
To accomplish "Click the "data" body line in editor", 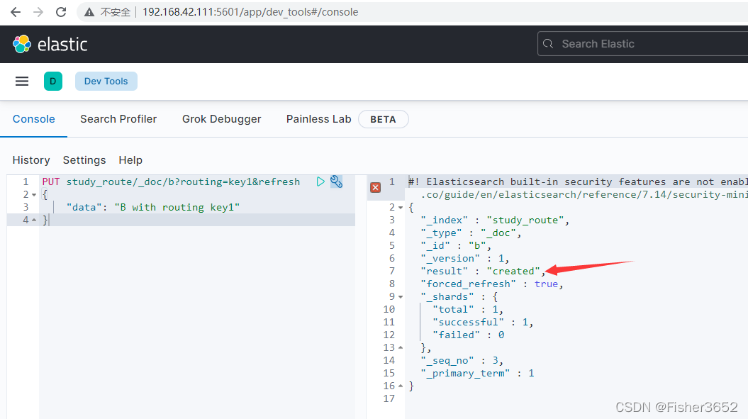I will coord(153,207).
